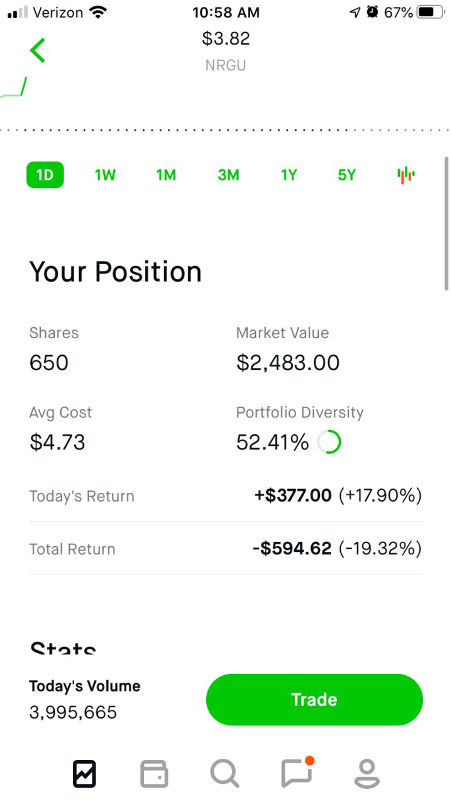Open the wallet card tab
Image resolution: width=452 pixels, height=804 pixels.
point(154,774)
